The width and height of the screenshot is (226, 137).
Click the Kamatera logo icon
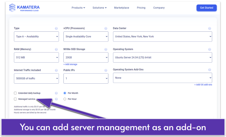tap(12, 8)
